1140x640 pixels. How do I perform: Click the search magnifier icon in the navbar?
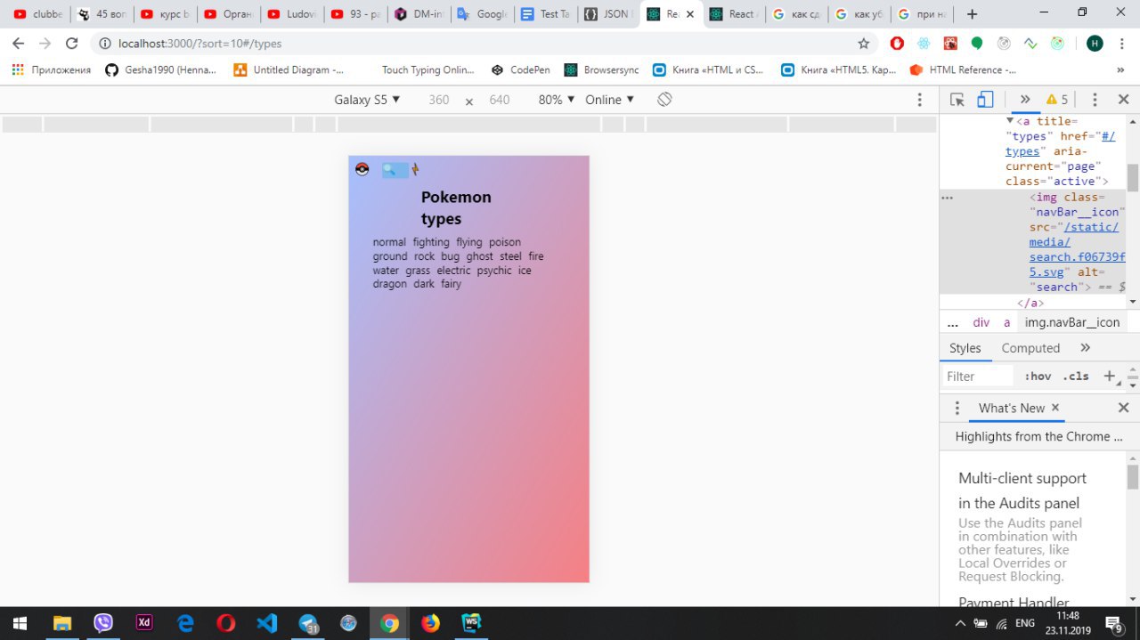click(x=389, y=170)
